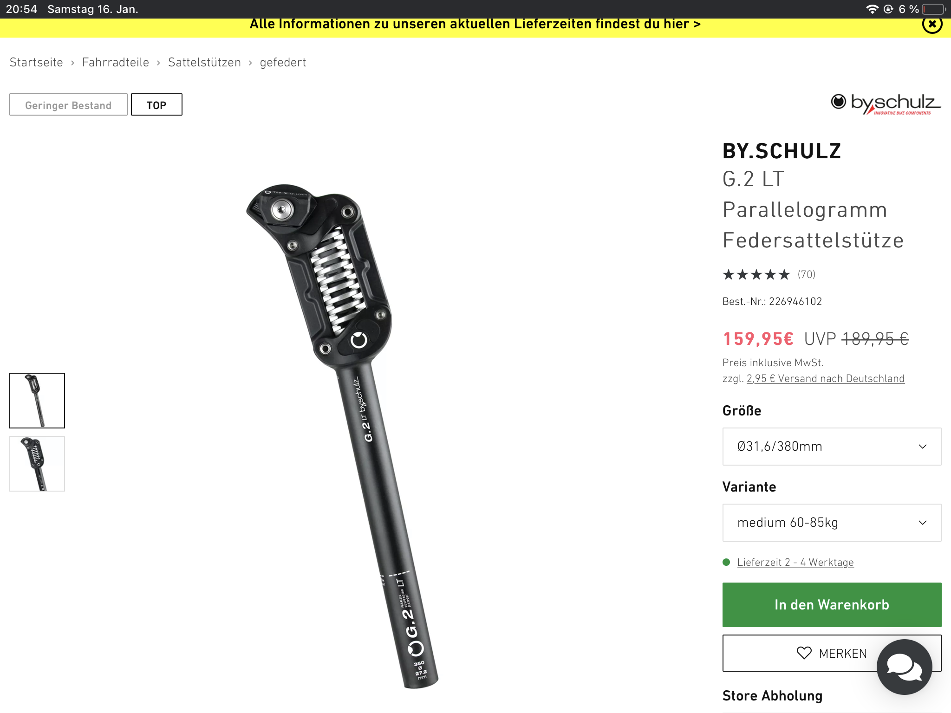Screen dimensions: 951x713
Task: Select the first seatpost thumbnail
Action: (x=37, y=401)
